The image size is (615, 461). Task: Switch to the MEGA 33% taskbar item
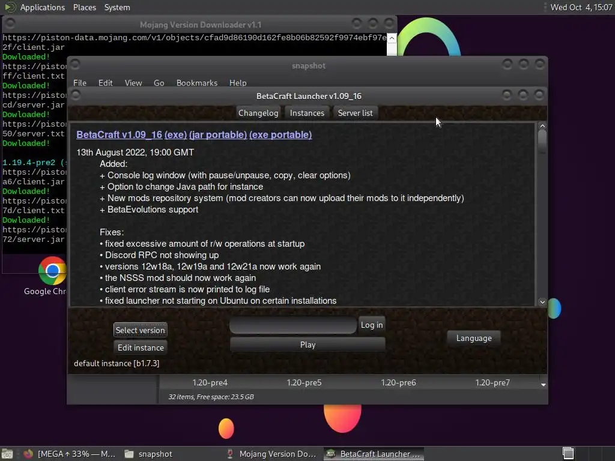(x=70, y=454)
